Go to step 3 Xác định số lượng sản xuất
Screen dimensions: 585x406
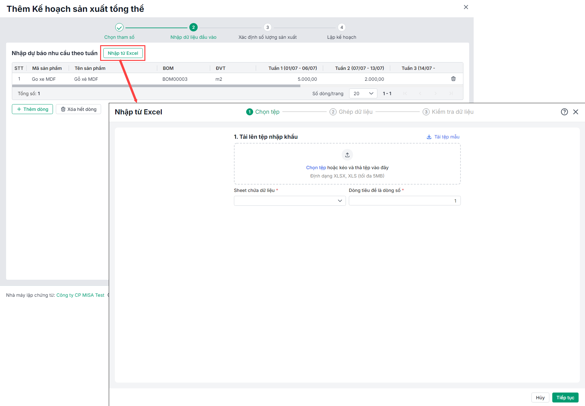pyautogui.click(x=267, y=28)
